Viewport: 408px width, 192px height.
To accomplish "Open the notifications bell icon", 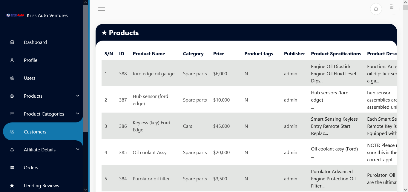I will coord(376,9).
